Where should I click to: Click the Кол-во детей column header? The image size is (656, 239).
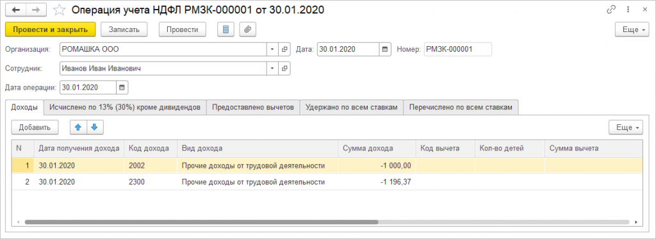pyautogui.click(x=509, y=148)
